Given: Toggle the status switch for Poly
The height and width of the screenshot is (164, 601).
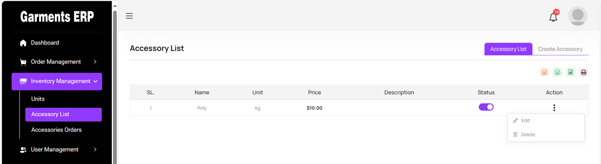Looking at the screenshot, I should pyautogui.click(x=486, y=107).
